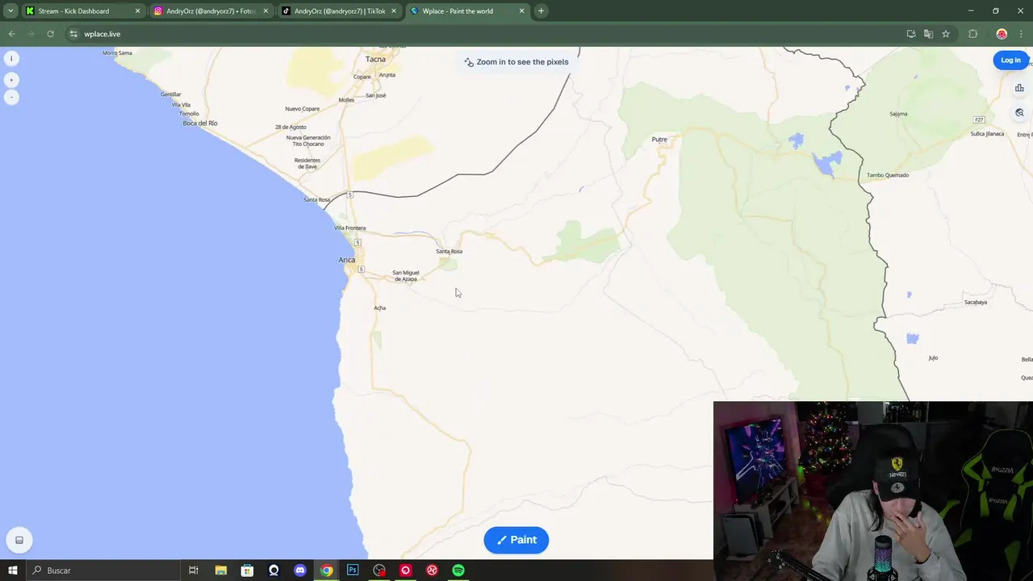Open the Chrome profile avatar
This screenshot has height=581, width=1033.
(1002, 34)
